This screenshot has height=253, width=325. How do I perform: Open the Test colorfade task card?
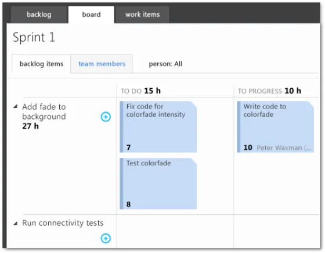coord(158,183)
